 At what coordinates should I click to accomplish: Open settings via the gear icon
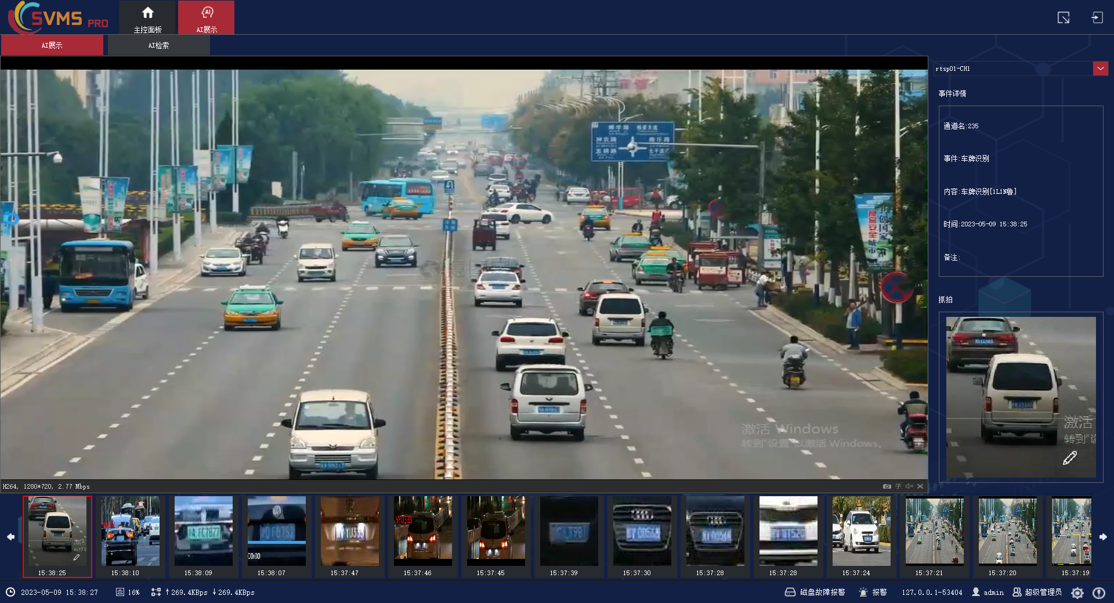[1077, 593]
